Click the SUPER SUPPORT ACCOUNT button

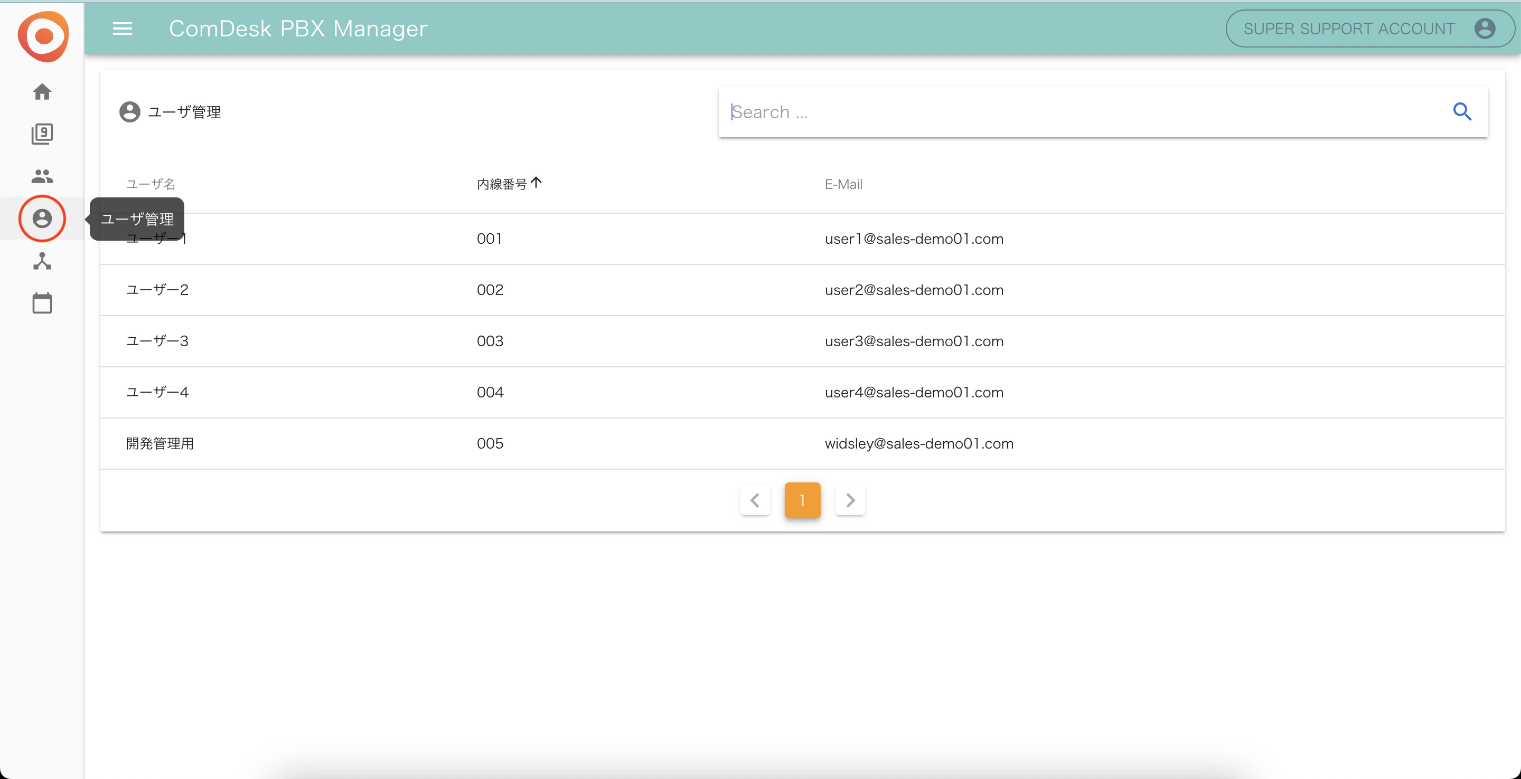coord(1370,28)
